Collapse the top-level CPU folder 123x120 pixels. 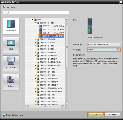point(32,20)
